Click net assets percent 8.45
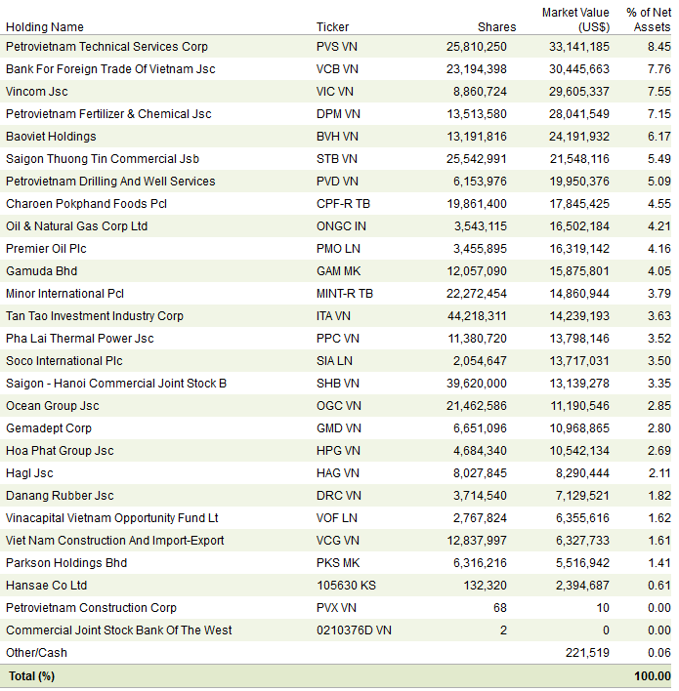Viewport: 679px width, 691px height. [x=659, y=47]
